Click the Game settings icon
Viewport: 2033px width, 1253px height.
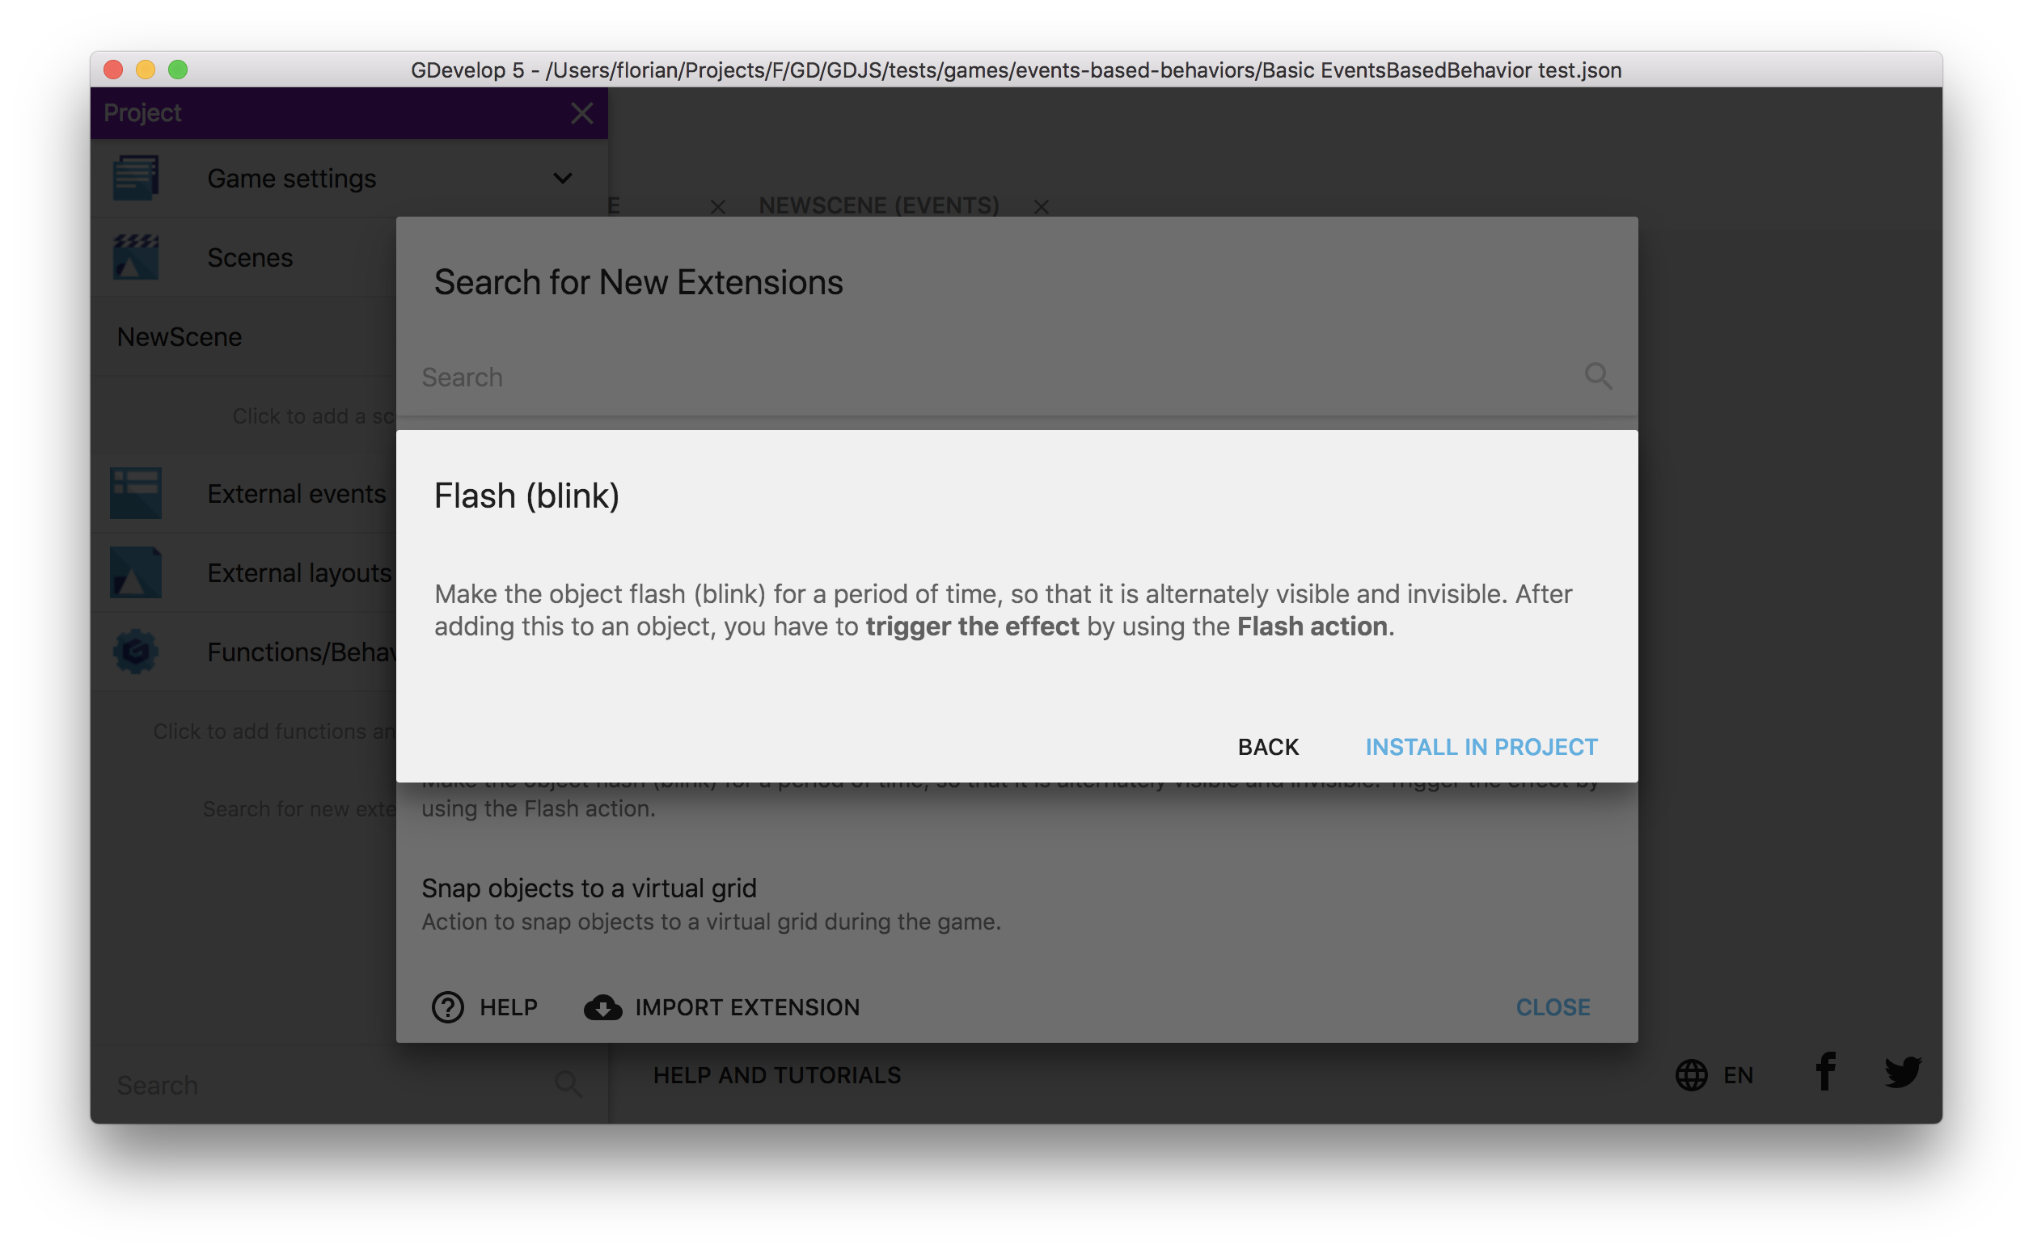136,178
